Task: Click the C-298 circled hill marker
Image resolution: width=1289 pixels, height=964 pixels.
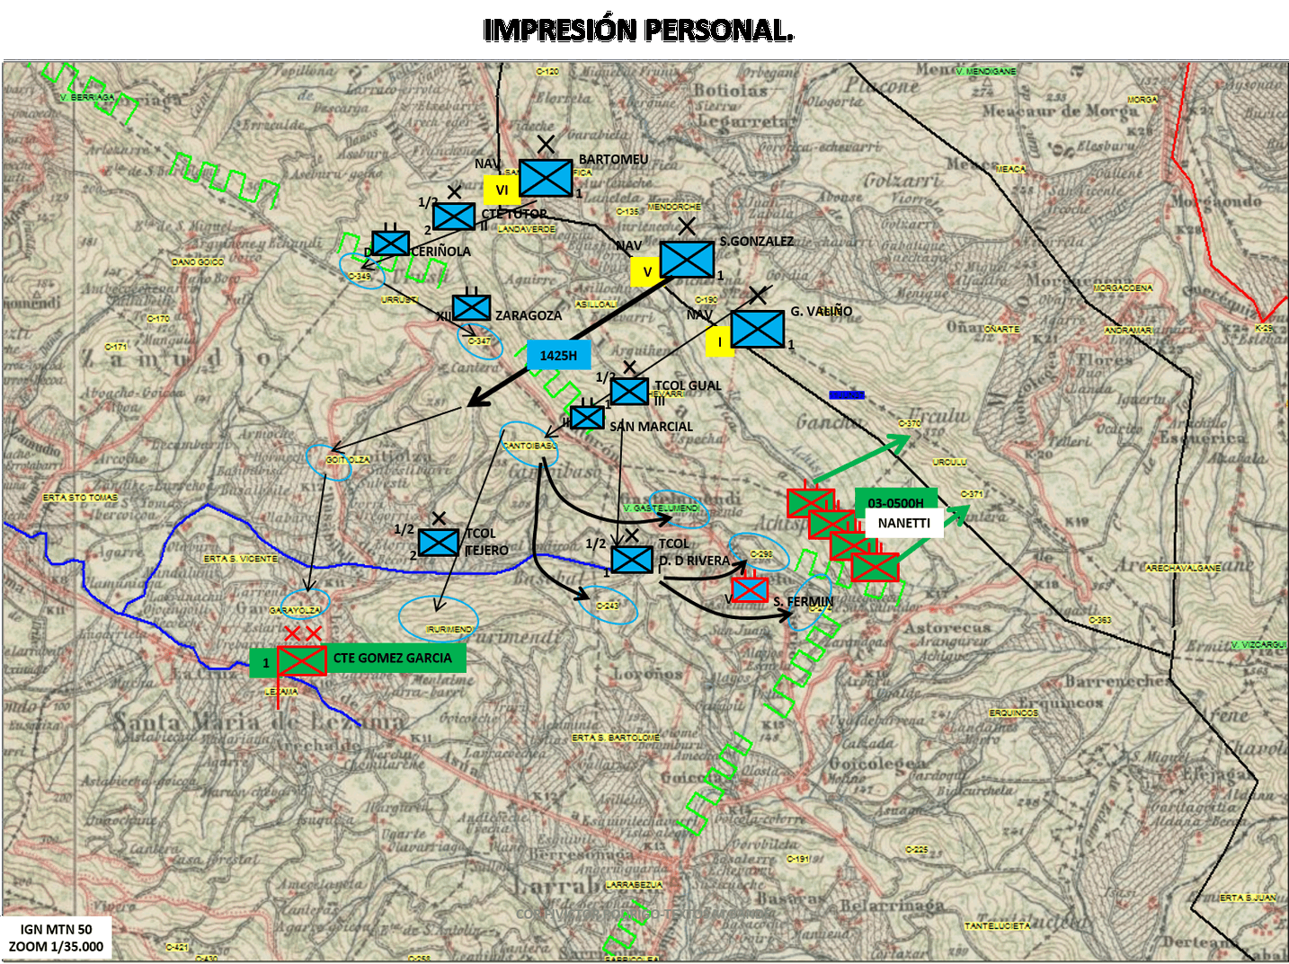Action: click(x=760, y=553)
